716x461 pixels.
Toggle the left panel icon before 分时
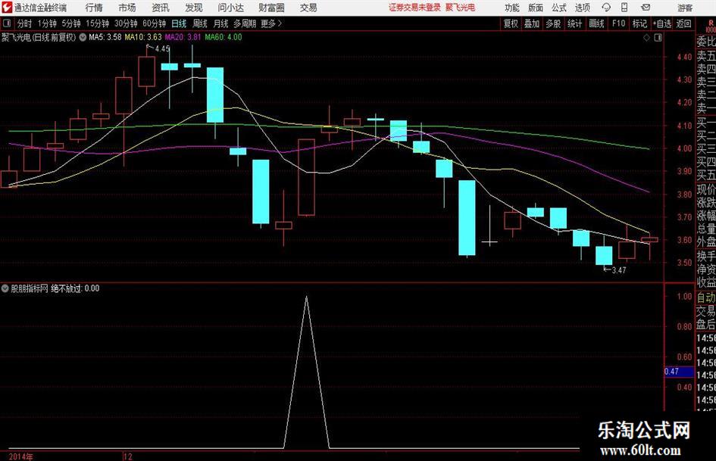click(x=7, y=23)
